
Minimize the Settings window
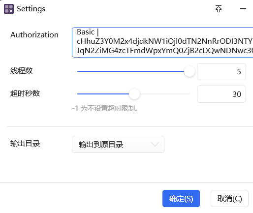click(243, 9)
